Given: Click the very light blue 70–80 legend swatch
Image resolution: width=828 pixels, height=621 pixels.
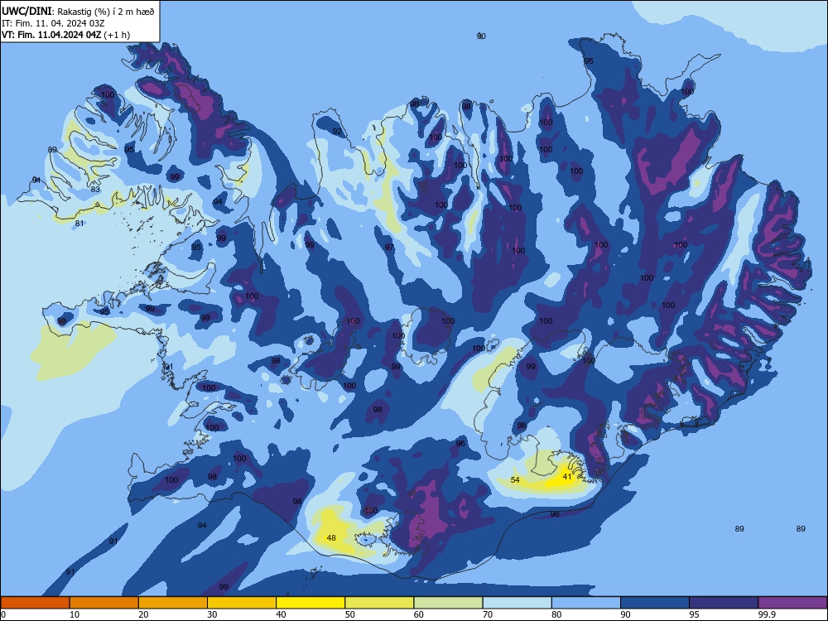Looking at the screenshot, I should pyautogui.click(x=517, y=603).
